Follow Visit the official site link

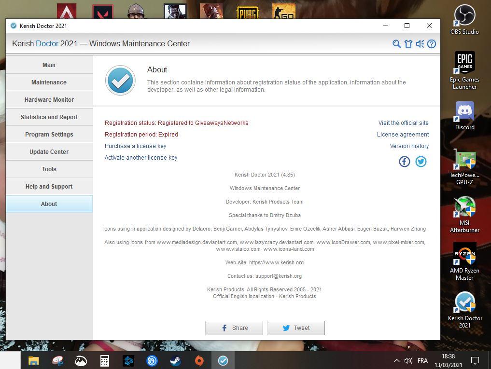coord(403,123)
